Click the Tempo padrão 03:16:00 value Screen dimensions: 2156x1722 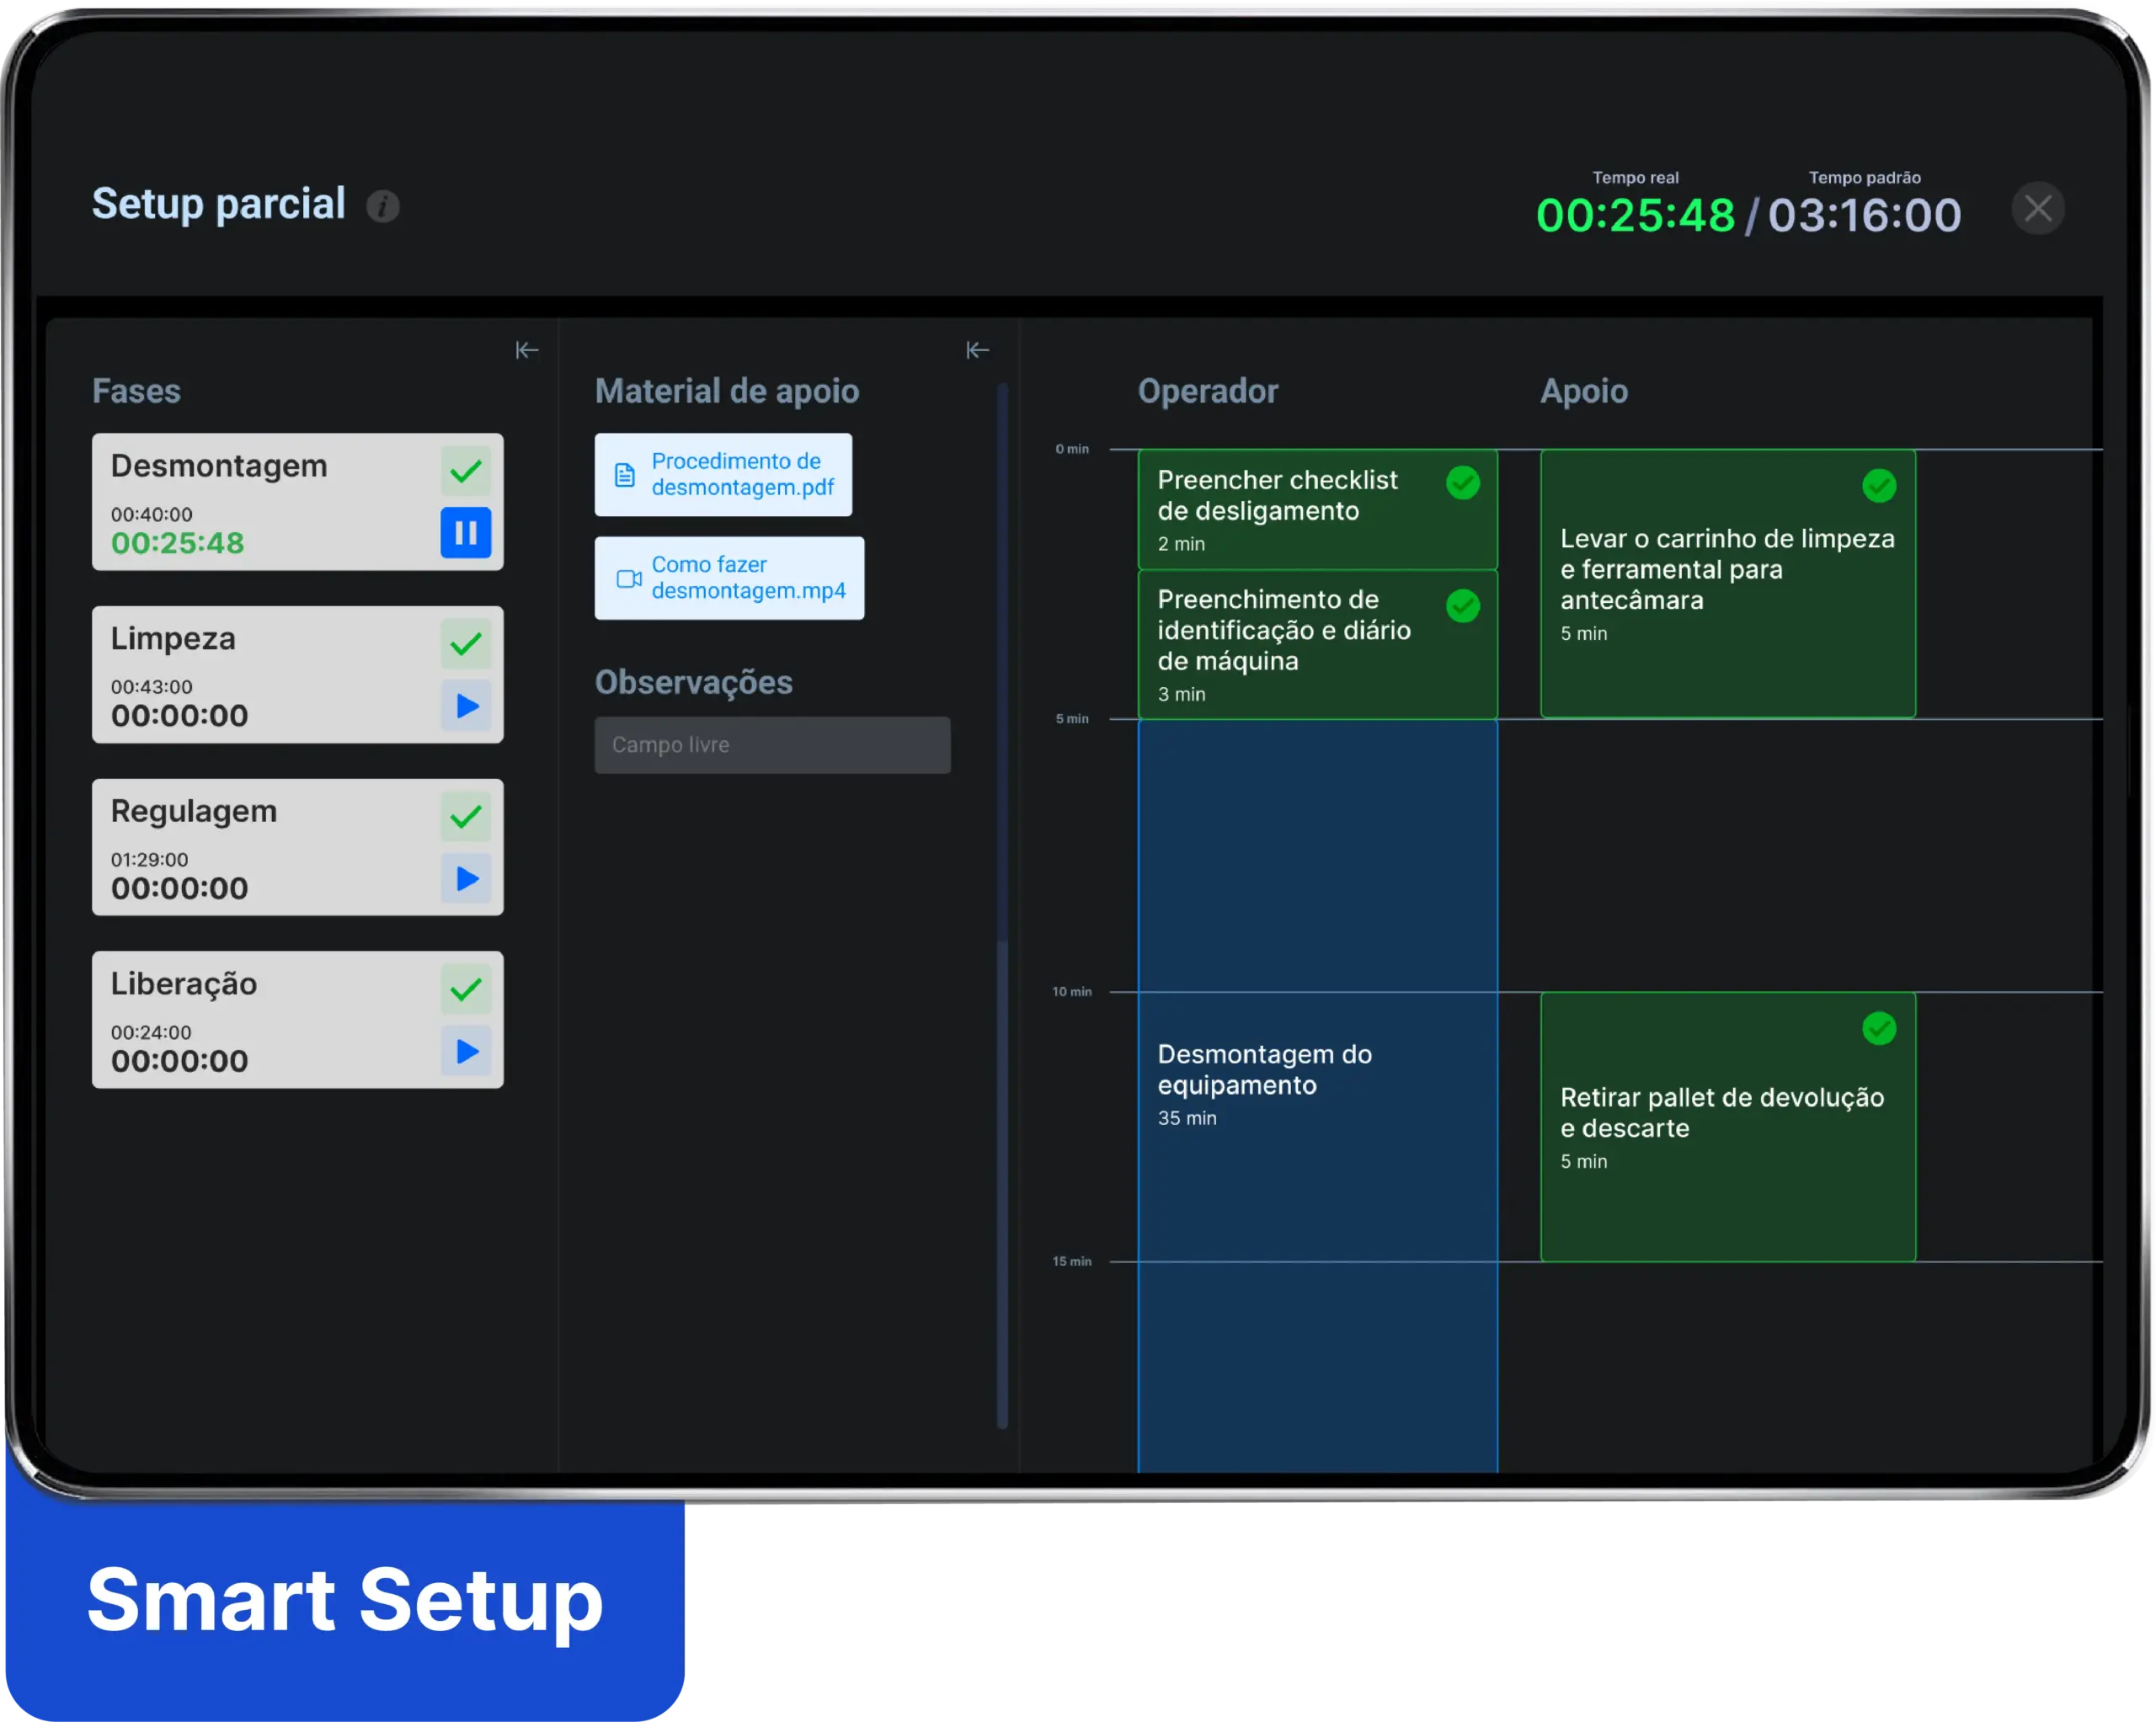[x=1864, y=215]
